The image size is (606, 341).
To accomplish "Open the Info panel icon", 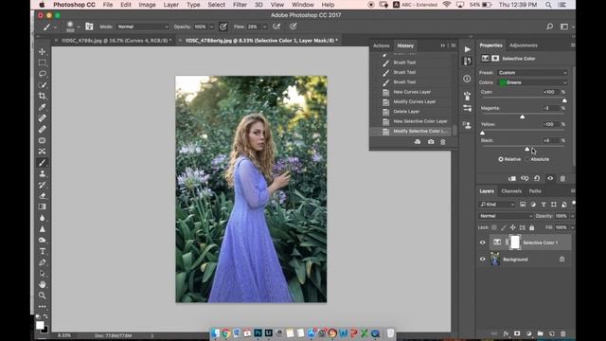I will pyautogui.click(x=467, y=79).
